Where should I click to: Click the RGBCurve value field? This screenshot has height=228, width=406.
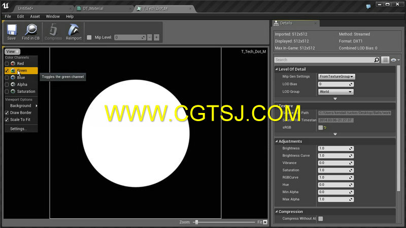click(336, 178)
